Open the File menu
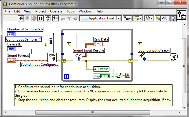 [8, 11]
